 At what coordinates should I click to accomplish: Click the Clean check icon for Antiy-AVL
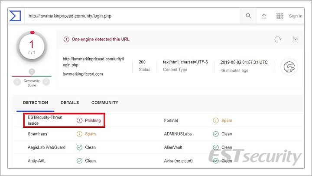pos(79,161)
